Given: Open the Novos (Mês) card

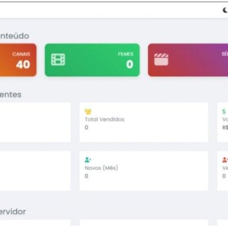Looking at the screenshot, I should coord(144,171).
